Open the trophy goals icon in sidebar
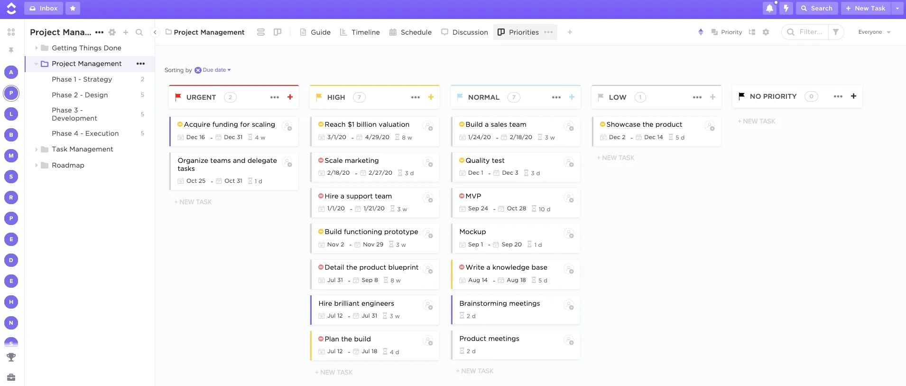The height and width of the screenshot is (386, 906). click(x=11, y=357)
